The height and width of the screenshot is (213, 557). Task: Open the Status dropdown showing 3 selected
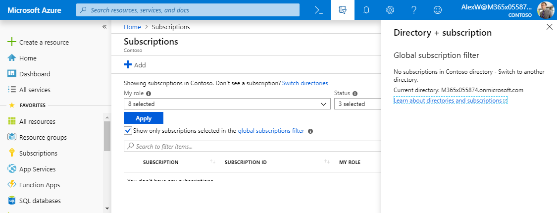click(x=357, y=104)
